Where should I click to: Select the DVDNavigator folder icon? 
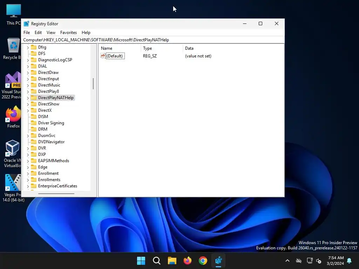[x=34, y=142]
